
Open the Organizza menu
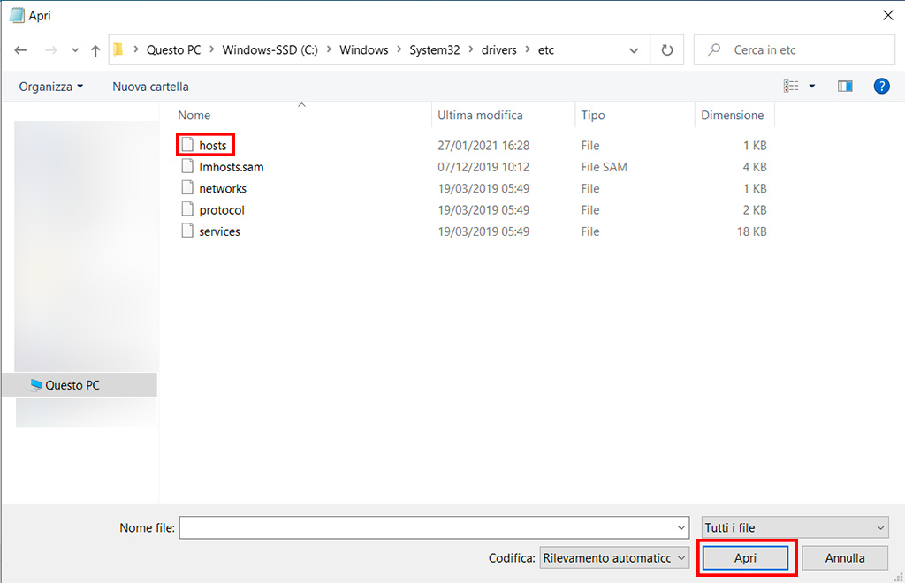50,87
